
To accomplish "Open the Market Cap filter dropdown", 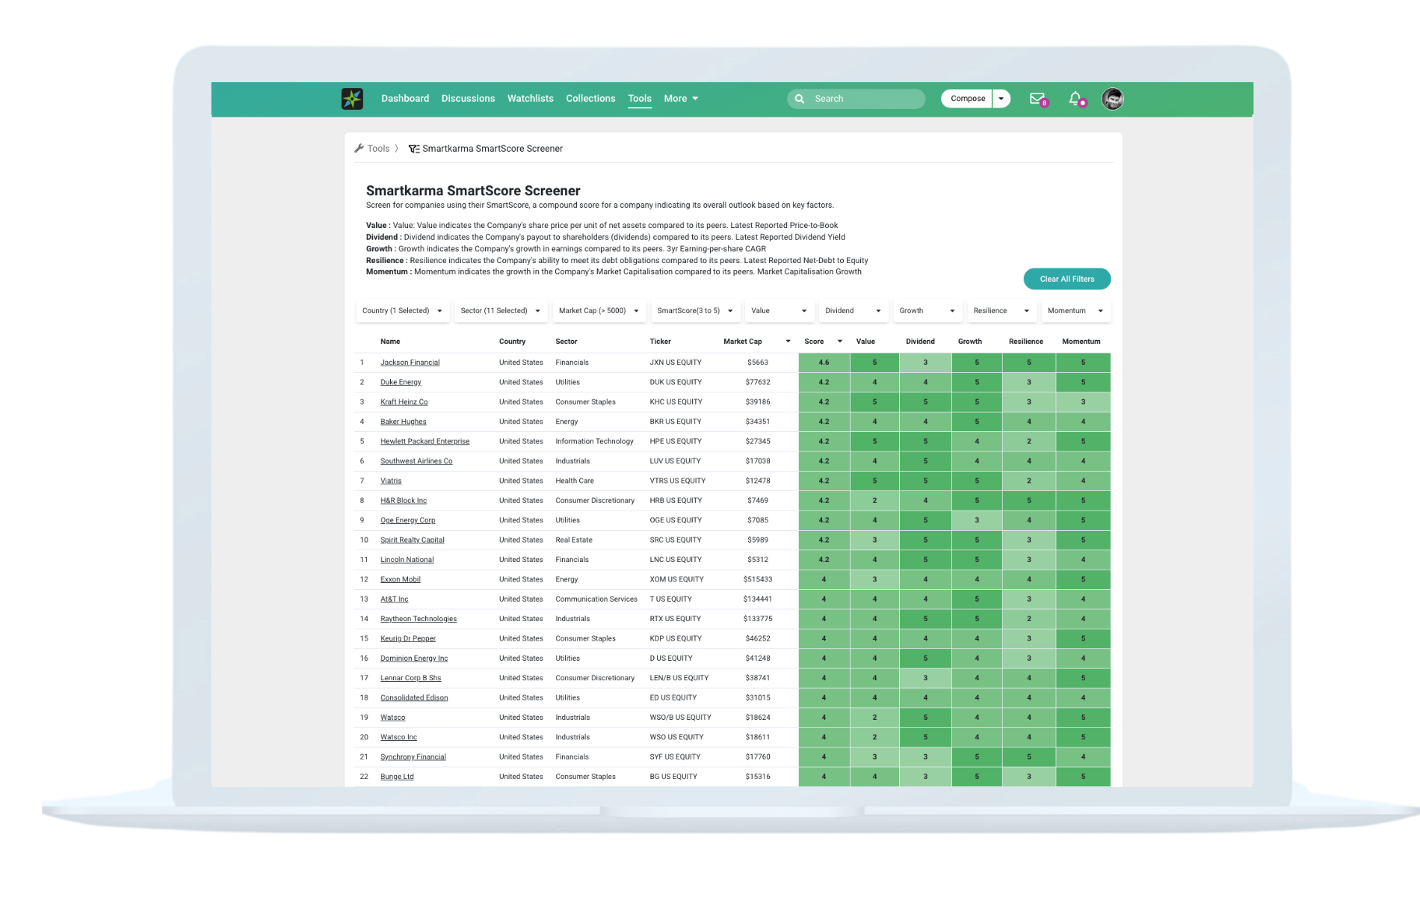I will point(599,311).
